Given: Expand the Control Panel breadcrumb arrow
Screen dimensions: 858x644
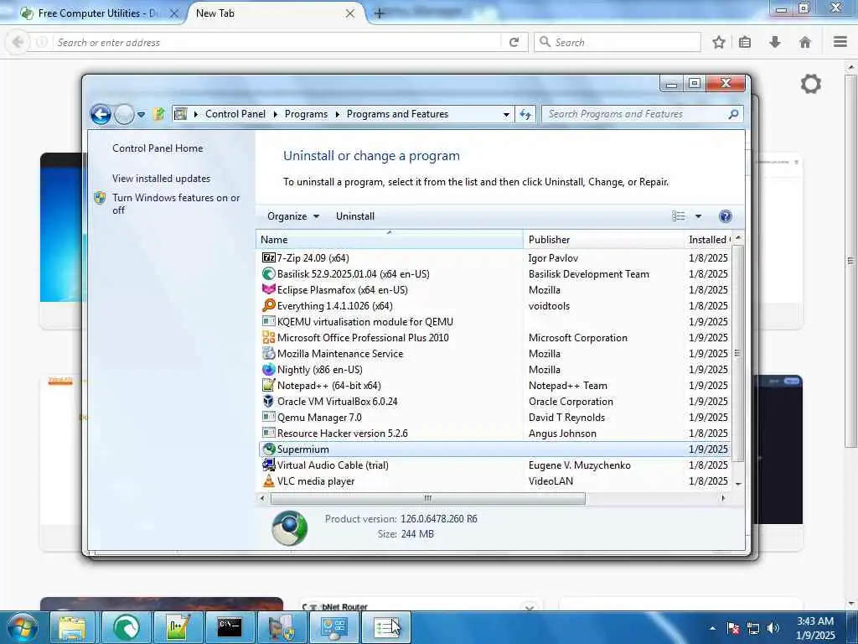Looking at the screenshot, I should click(x=275, y=114).
